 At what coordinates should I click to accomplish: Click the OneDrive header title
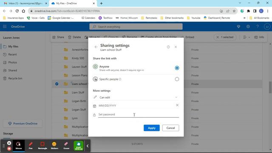(18, 26)
